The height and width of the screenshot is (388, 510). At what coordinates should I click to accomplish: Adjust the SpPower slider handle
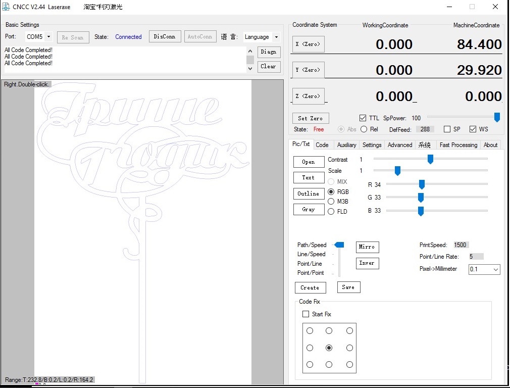click(497, 117)
